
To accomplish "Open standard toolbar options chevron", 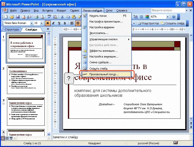I will (179, 17).
